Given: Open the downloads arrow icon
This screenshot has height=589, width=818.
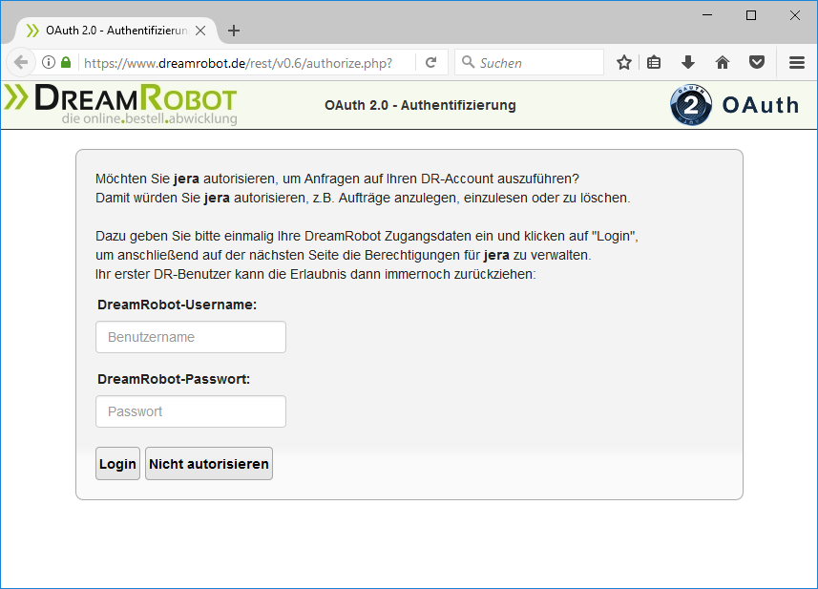Looking at the screenshot, I should coord(687,62).
